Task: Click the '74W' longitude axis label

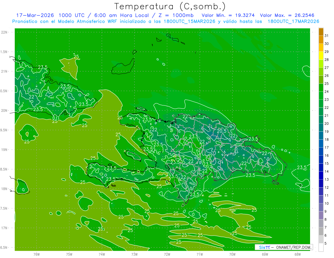Action: [x=102, y=255]
